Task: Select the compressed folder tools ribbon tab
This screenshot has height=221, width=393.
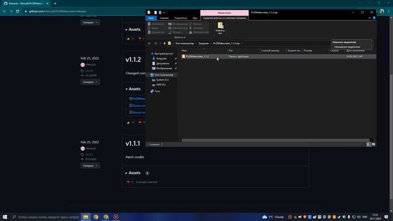Action: click(224, 18)
